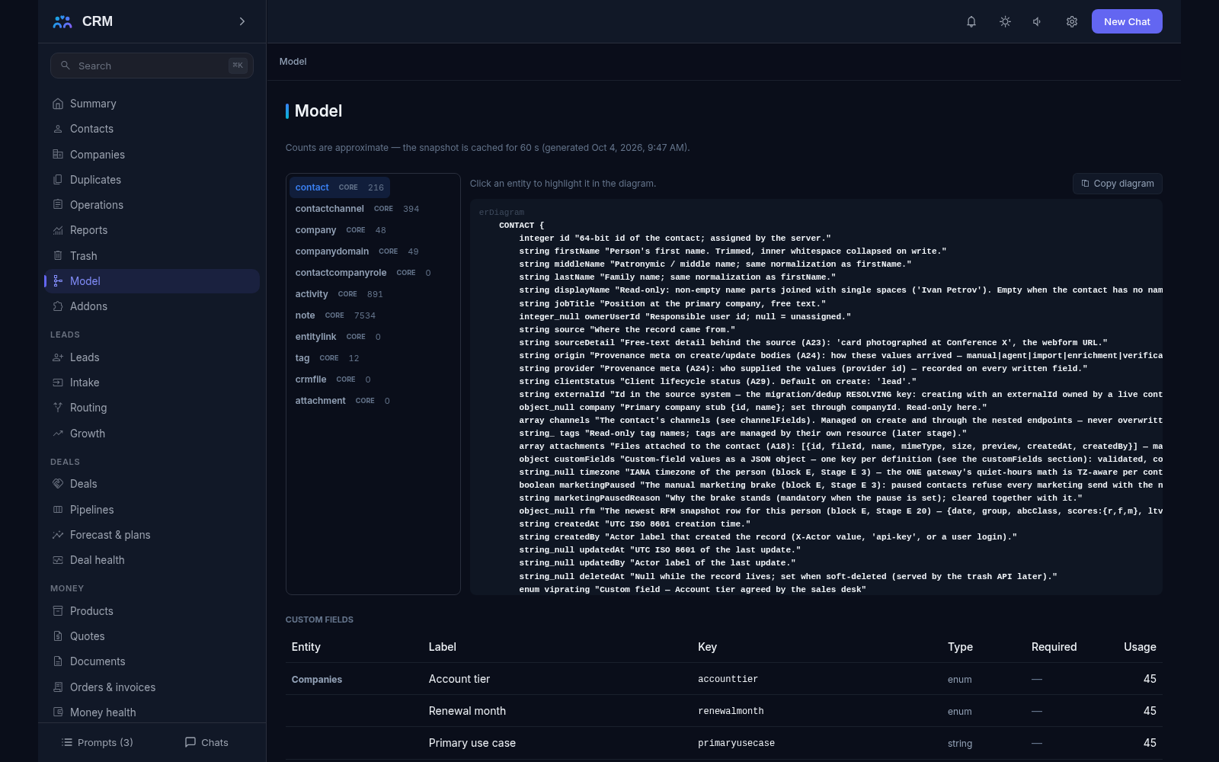Screen dimensions: 1219x762
Task: Open Orders & invoices page
Action: point(152,687)
